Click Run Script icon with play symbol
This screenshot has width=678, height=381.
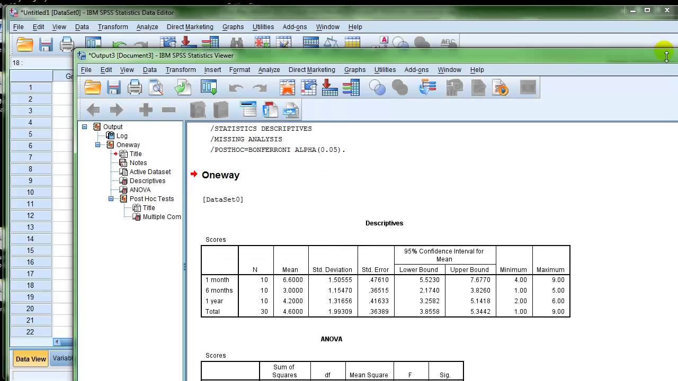500,87
